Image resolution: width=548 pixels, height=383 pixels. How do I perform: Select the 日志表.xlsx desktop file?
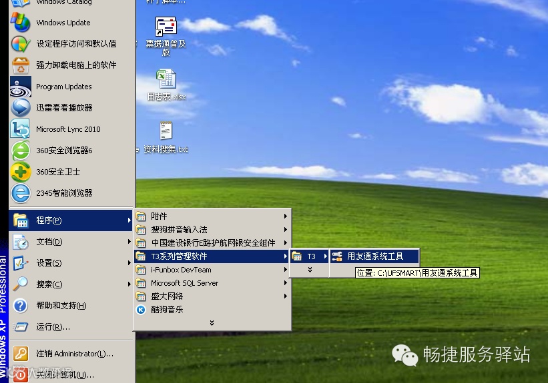[166, 85]
